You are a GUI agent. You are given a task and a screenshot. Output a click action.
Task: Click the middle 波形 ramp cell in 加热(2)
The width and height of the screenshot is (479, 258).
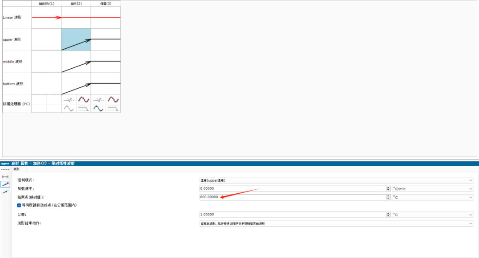(76, 62)
